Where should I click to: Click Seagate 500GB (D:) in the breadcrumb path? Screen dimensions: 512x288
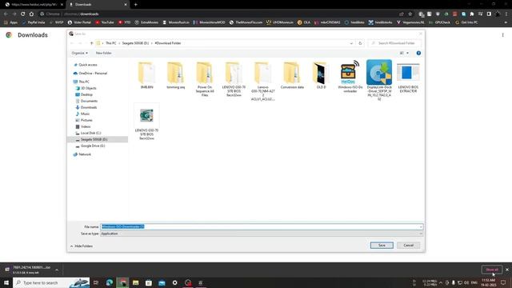tap(135, 43)
